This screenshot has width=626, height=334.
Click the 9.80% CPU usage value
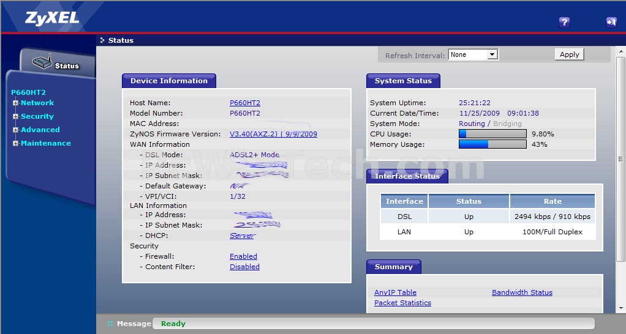pos(543,134)
